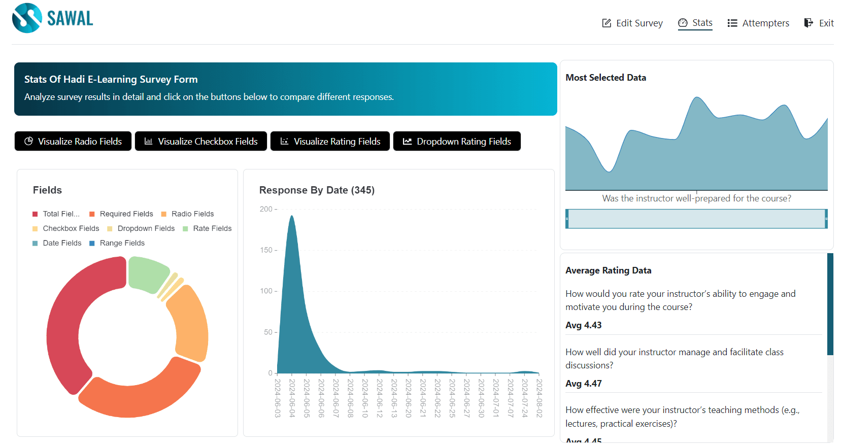
Task: Click the pie icon on Visualize Radio Fields
Action: (29, 141)
